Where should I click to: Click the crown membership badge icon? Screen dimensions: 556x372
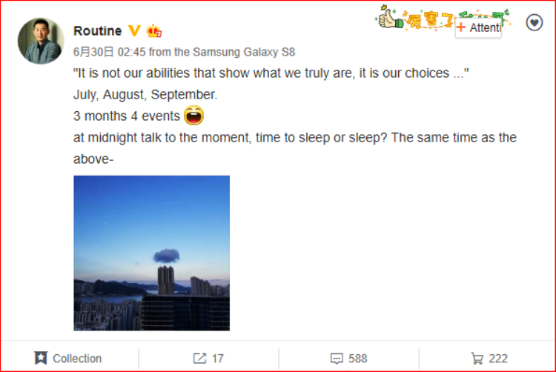154,31
